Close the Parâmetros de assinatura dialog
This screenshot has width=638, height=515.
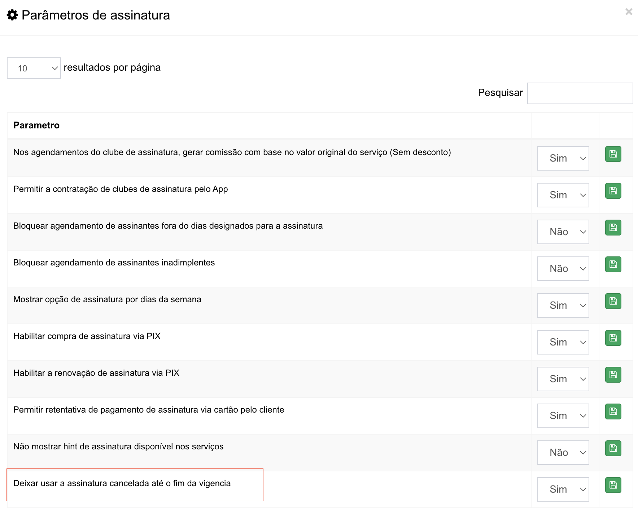[x=629, y=12]
